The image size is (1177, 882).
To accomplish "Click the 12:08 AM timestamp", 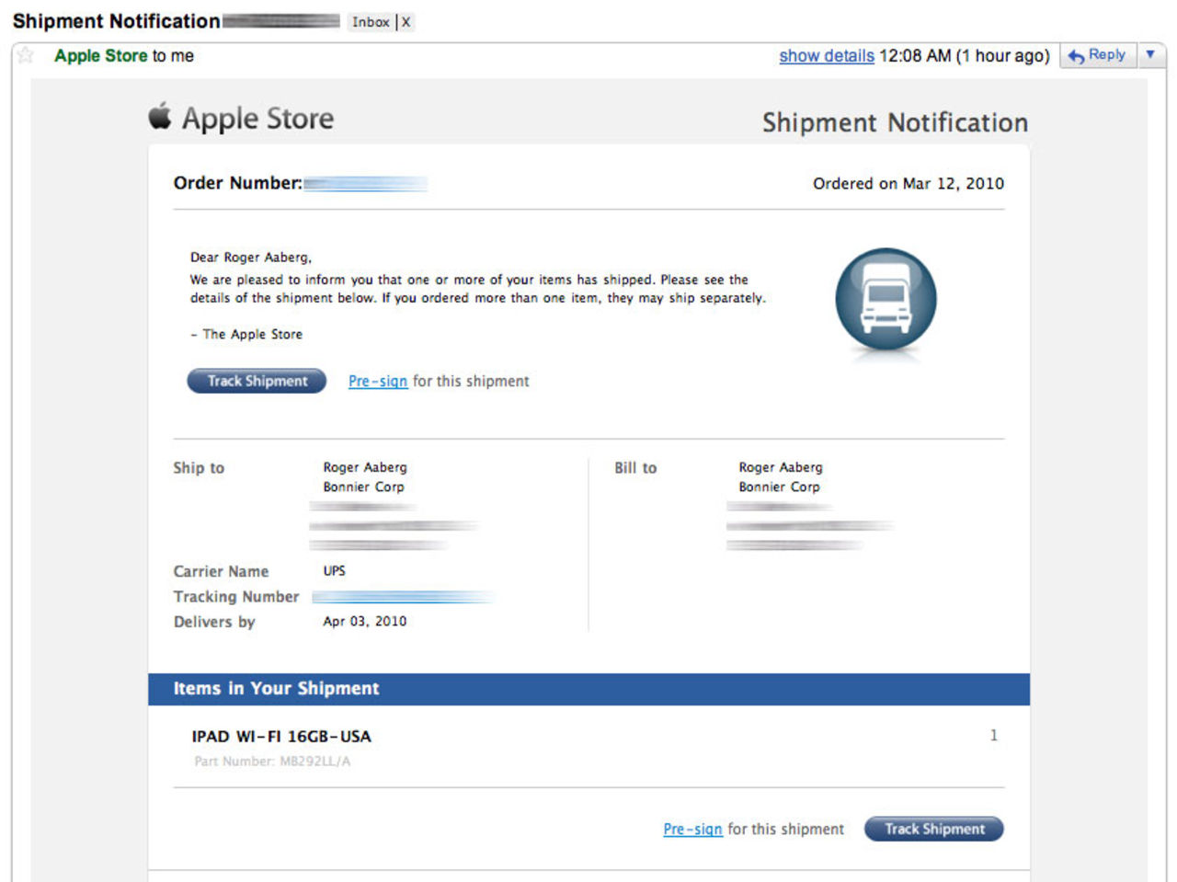I will 914,56.
